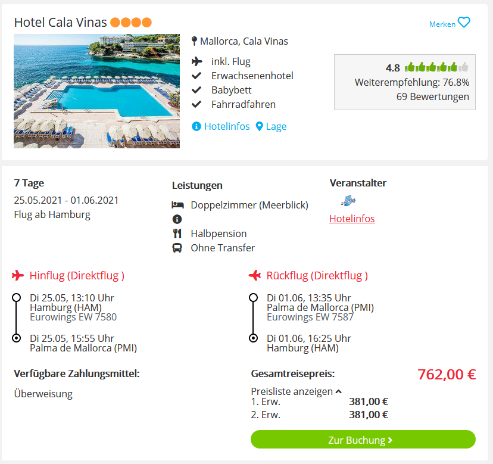Click the info icon next to Hotelinfos
Viewport: 493px width, 464px height.
pyautogui.click(x=196, y=126)
